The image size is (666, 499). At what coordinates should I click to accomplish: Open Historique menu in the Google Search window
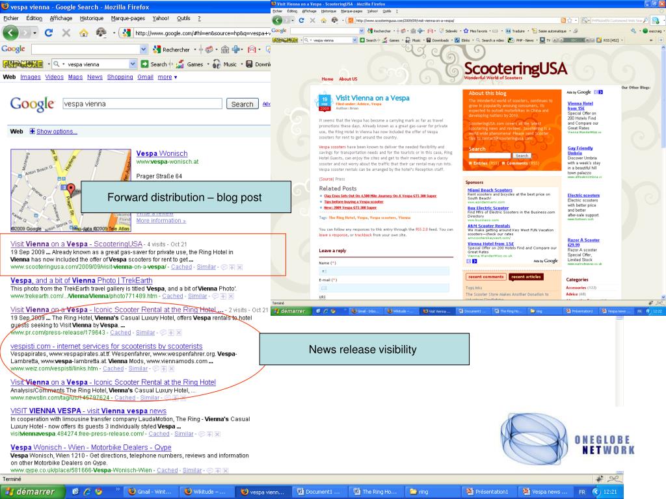pyautogui.click(x=91, y=18)
